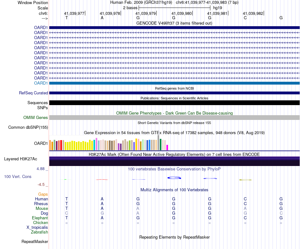Screen dimensions: 300x249
Task: Click the Sequences label of Publications track
Action: pyautogui.click(x=38, y=103)
